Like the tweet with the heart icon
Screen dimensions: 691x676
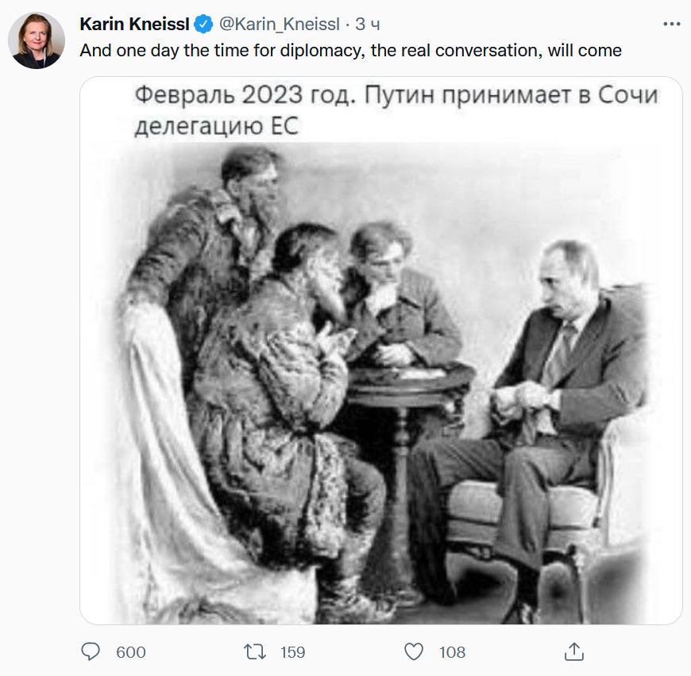(414, 651)
